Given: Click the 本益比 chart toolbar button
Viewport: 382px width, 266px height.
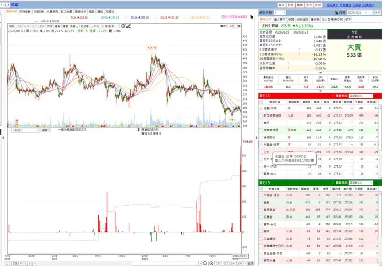Looking at the screenshot, I should 74,26.
